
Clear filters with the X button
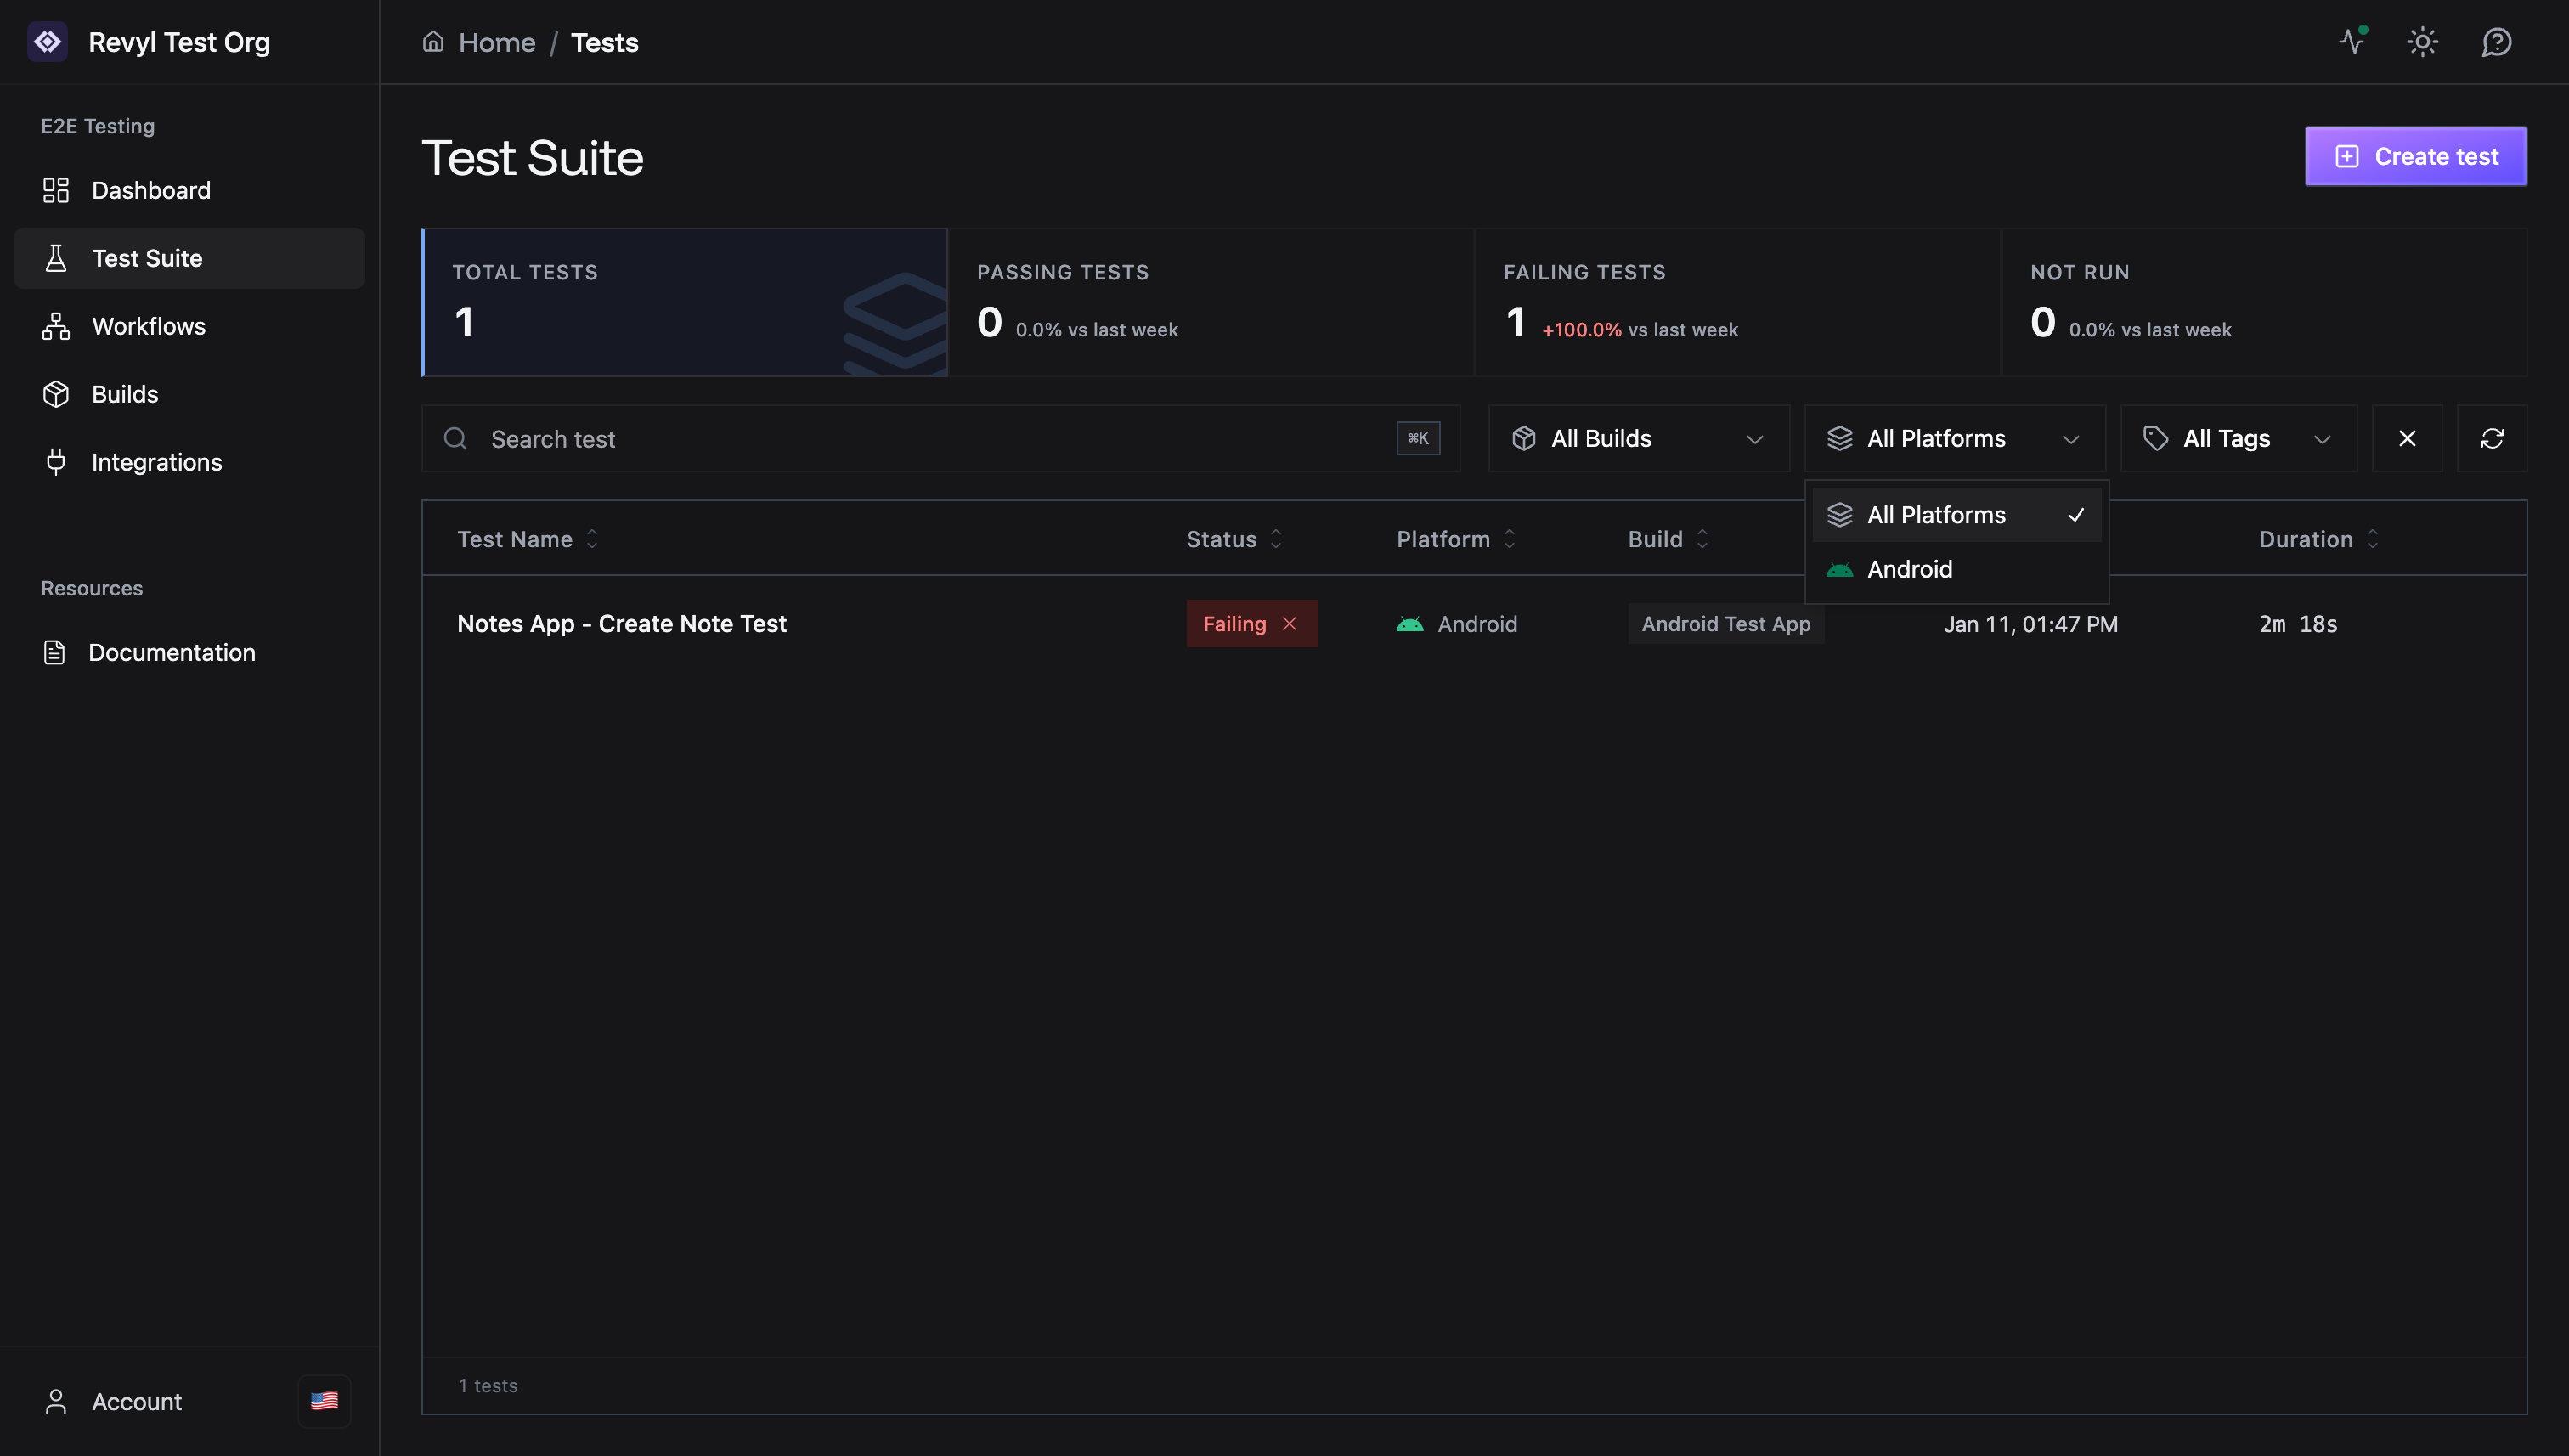(x=2406, y=438)
